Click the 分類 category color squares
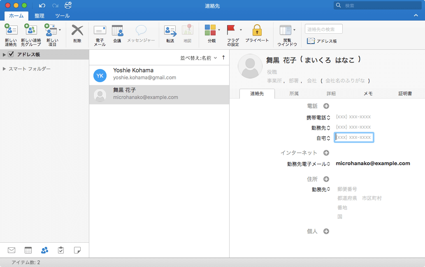 [x=210, y=30]
